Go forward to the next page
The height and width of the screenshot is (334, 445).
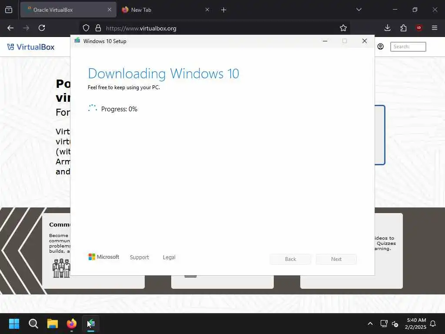point(26,28)
